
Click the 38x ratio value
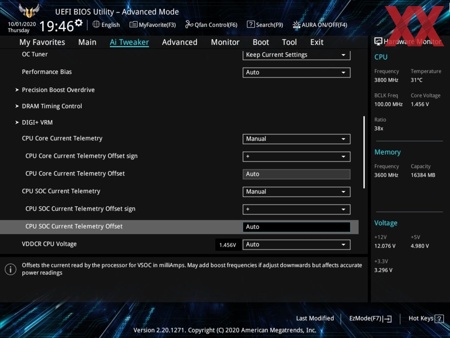coord(379,128)
